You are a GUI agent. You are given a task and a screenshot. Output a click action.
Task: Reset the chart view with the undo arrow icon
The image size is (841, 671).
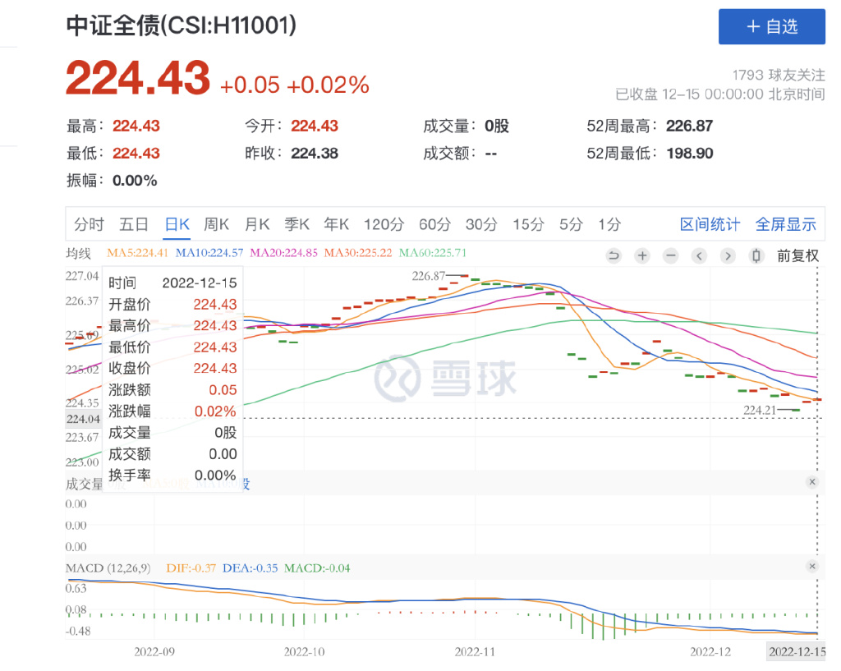point(614,255)
